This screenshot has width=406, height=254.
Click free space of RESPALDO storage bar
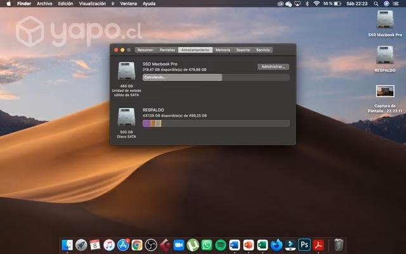click(225, 123)
